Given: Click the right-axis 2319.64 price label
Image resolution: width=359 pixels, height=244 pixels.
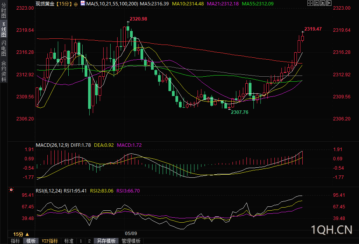Looking at the screenshot, I should click(x=342, y=30).
